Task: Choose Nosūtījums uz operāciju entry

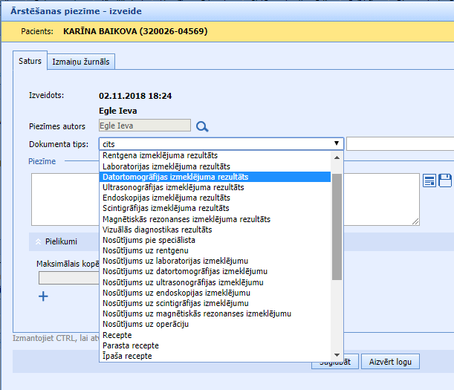Action: click(145, 325)
